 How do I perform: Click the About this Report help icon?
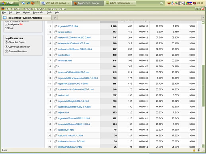click(x=6, y=42)
